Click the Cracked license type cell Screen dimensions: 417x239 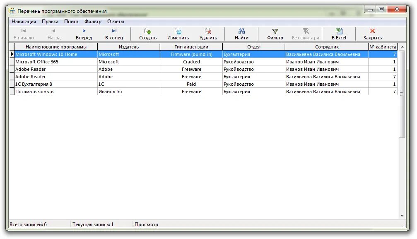191,62
